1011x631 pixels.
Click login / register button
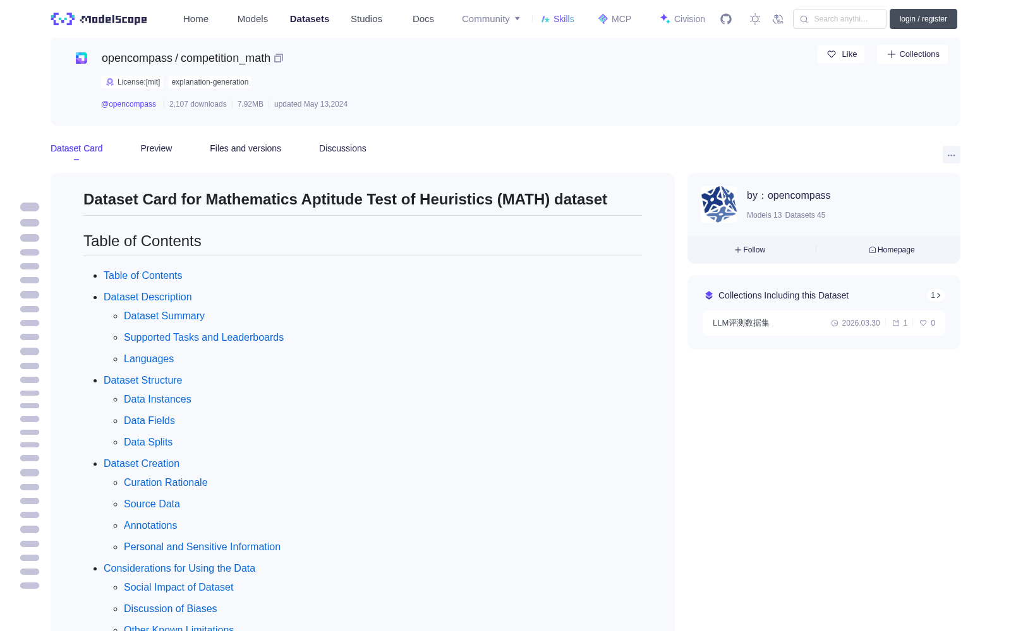tap(923, 19)
